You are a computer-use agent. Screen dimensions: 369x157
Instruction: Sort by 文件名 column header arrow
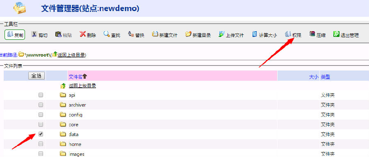tap(85, 76)
